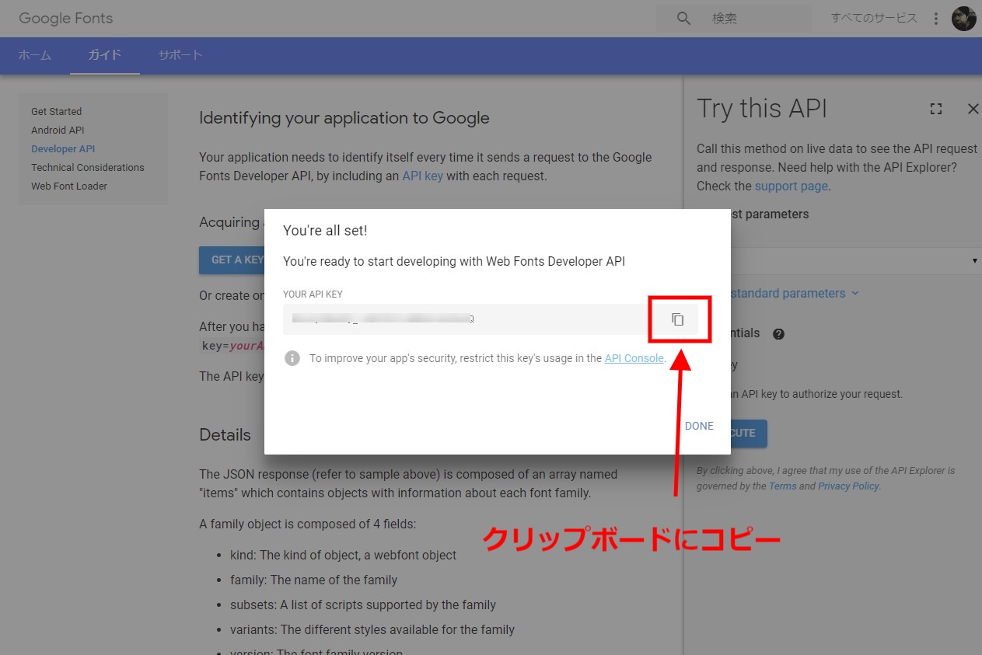Click the info icon beside security note
This screenshot has height=655, width=982.
(292, 358)
